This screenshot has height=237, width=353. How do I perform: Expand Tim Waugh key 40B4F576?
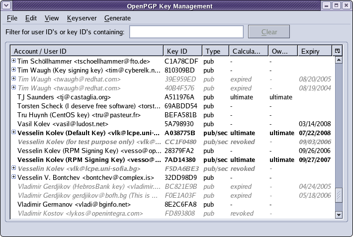[x=14, y=87]
